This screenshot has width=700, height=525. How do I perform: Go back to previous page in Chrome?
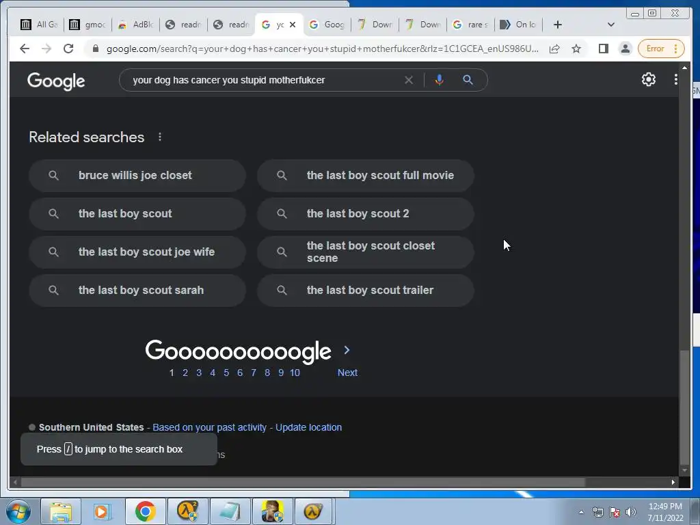click(25, 49)
